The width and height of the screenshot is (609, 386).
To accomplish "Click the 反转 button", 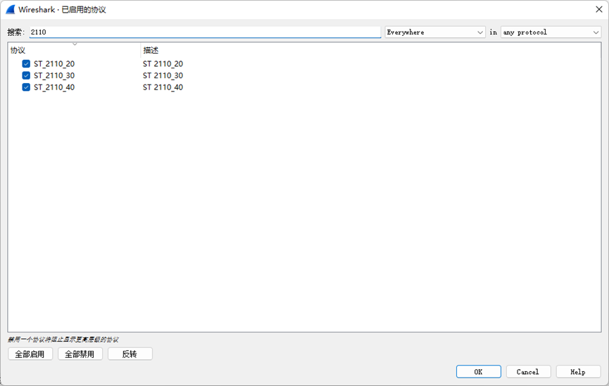I will click(x=130, y=354).
